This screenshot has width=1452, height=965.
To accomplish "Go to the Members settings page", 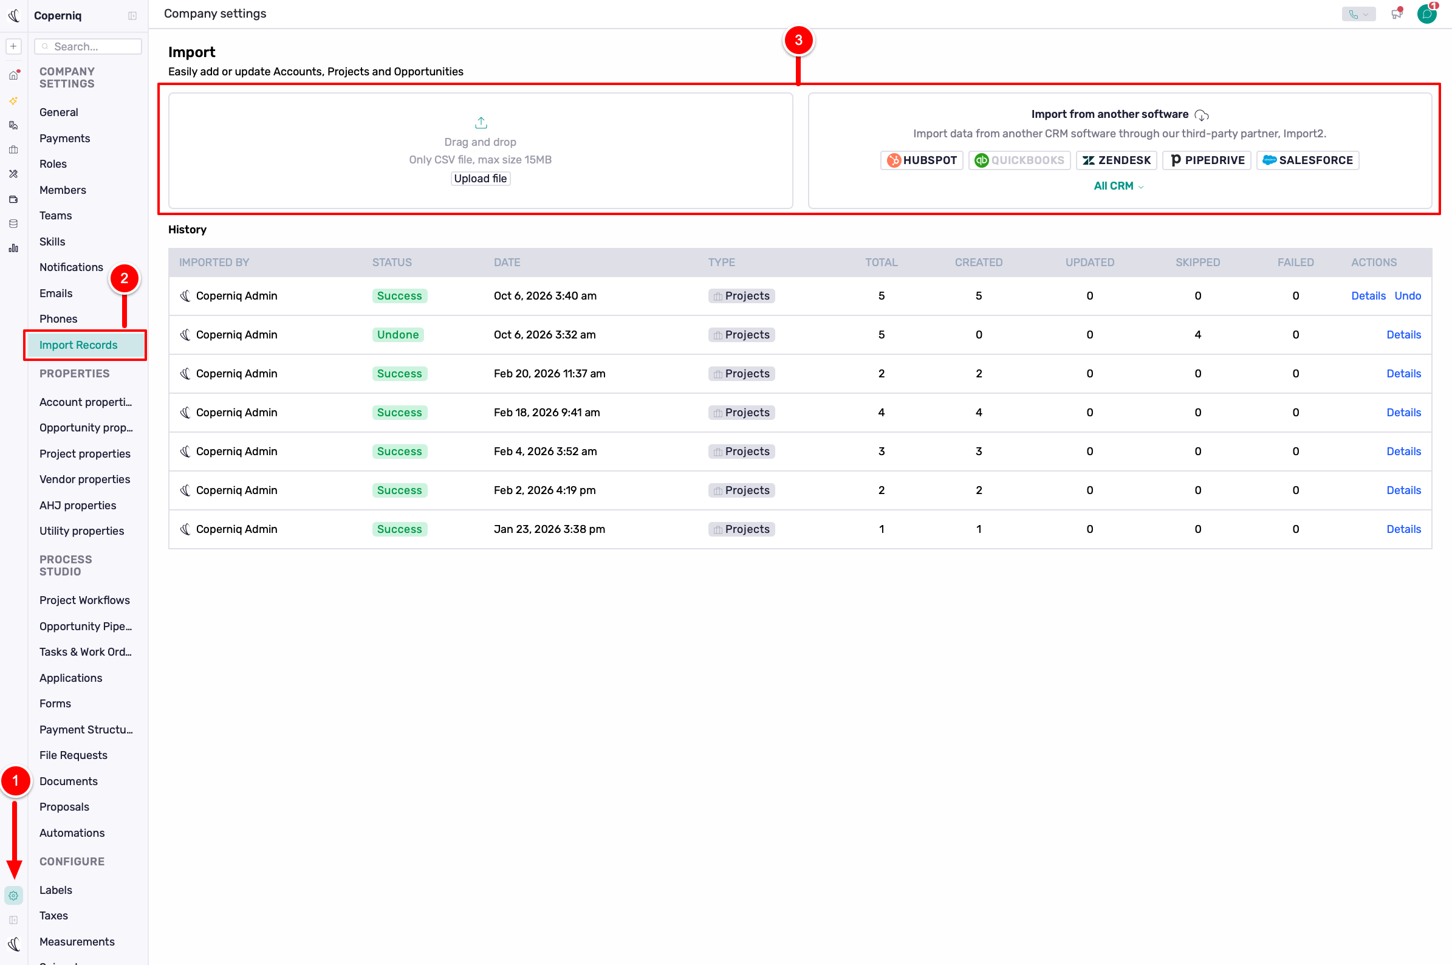I will tap(63, 190).
